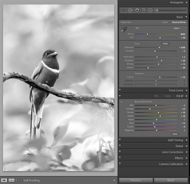Viewport: 190px width, 184px height.
Task: Click the bird photo preview
Action: coord(59,88)
